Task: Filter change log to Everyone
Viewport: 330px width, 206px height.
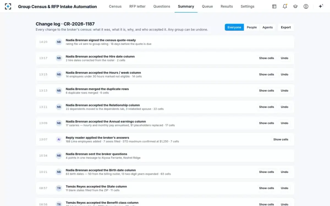Action: click(234, 27)
